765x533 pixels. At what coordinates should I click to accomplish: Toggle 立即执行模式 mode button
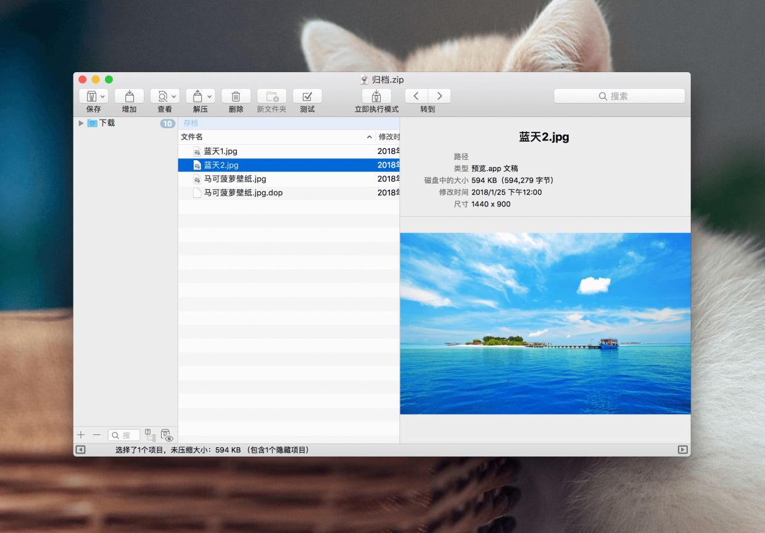tap(376, 96)
